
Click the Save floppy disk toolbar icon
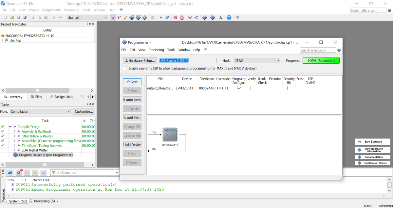tap(18, 18)
